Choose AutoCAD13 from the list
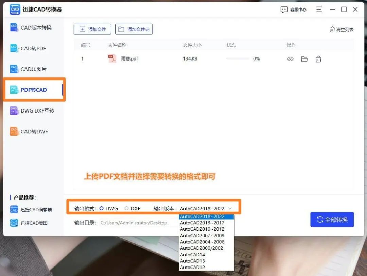Screen dimensions: 367x276 pyautogui.click(x=207, y=261)
